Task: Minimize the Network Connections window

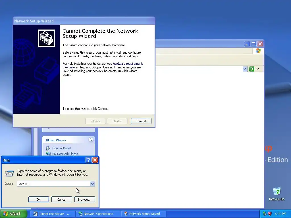Action: point(247,44)
